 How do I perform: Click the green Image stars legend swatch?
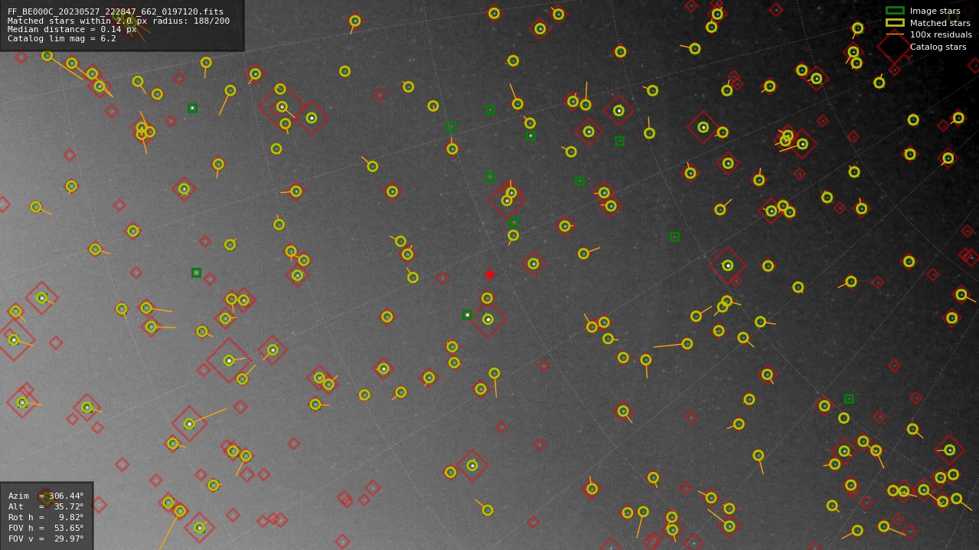pos(895,11)
